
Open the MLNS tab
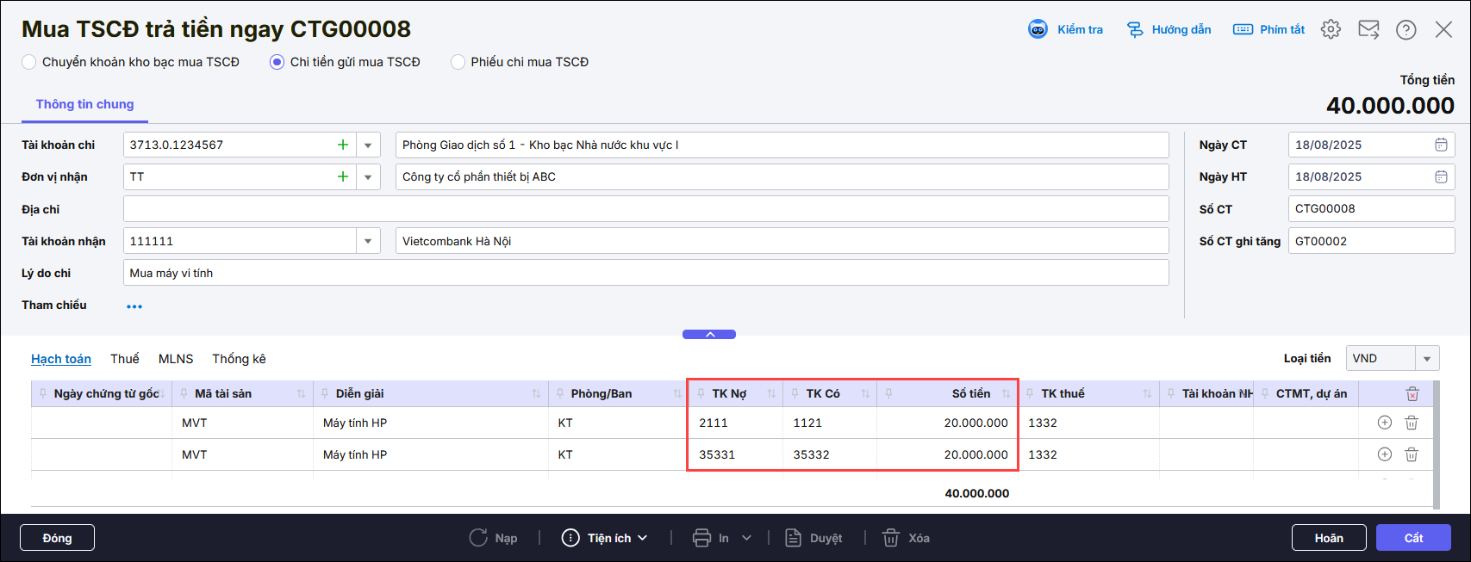click(176, 359)
